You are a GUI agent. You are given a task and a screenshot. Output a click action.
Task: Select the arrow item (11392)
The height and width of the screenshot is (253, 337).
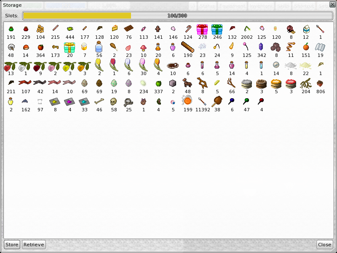[x=202, y=101]
